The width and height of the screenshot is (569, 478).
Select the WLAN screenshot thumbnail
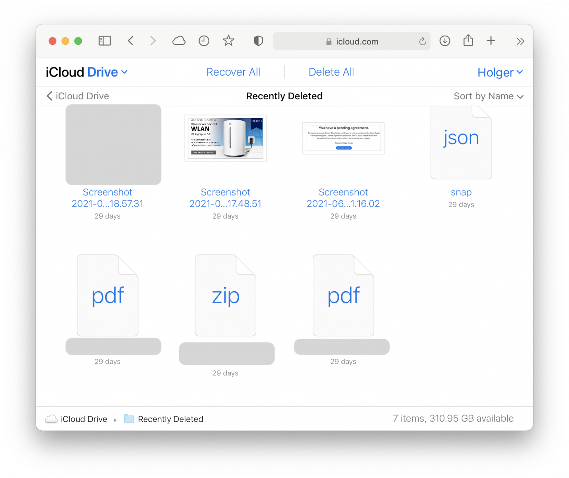pos(226,138)
